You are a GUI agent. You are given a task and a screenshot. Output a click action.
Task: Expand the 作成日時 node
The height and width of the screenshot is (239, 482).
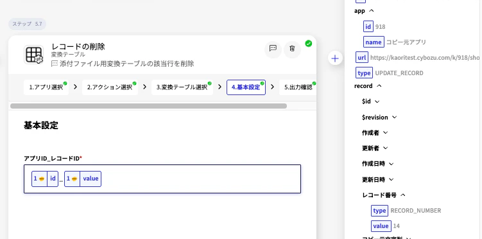click(392, 164)
